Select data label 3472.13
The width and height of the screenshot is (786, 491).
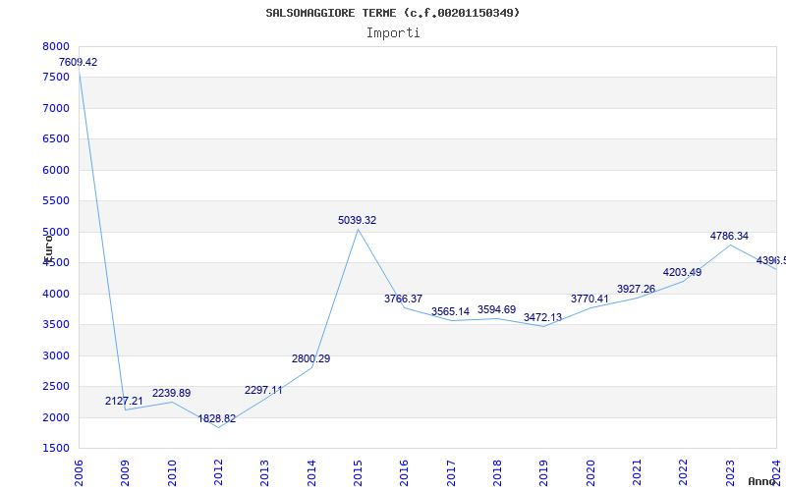point(543,317)
